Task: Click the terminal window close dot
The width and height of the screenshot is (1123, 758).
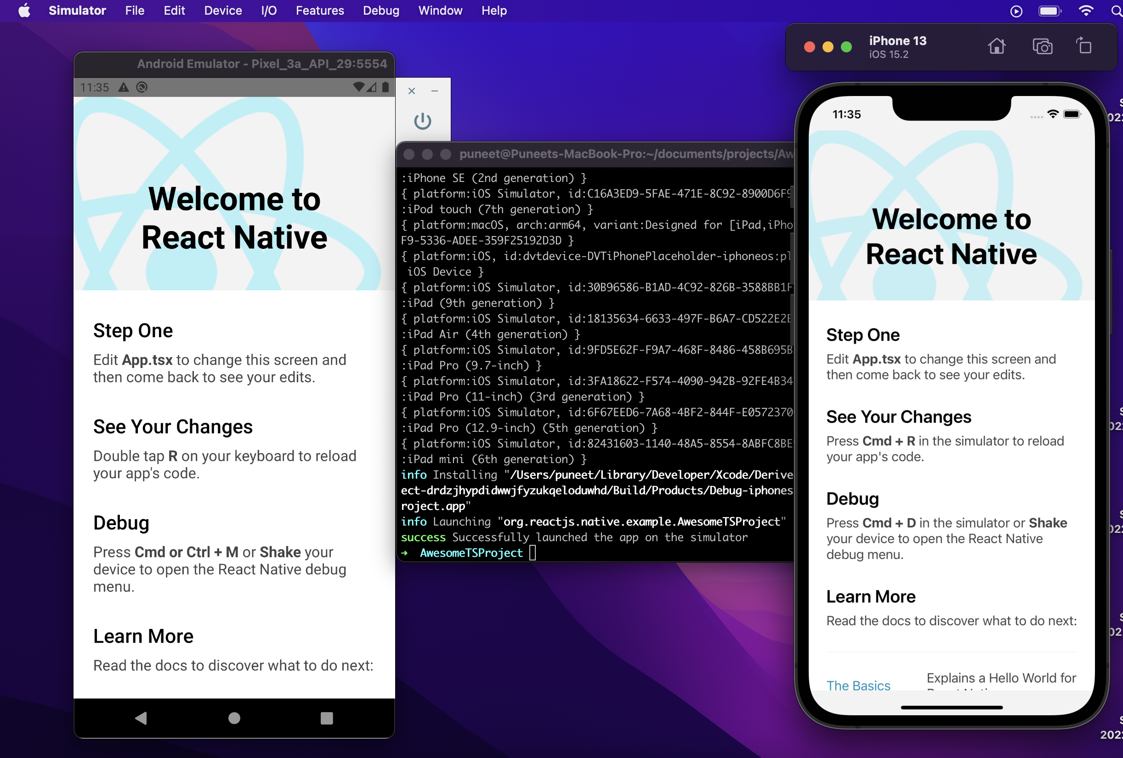Action: [409, 154]
